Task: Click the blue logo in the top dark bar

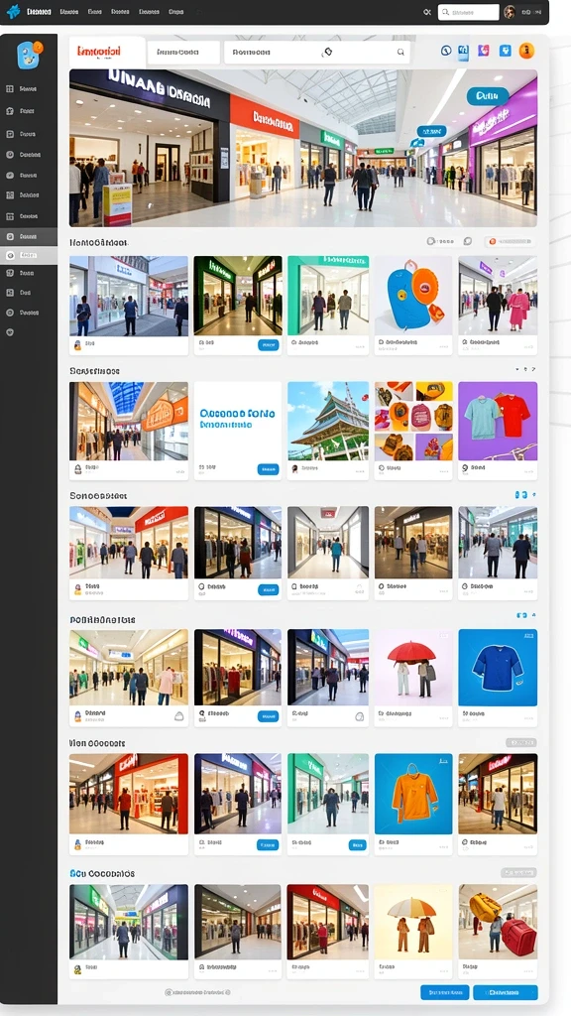Action: tap(13, 12)
